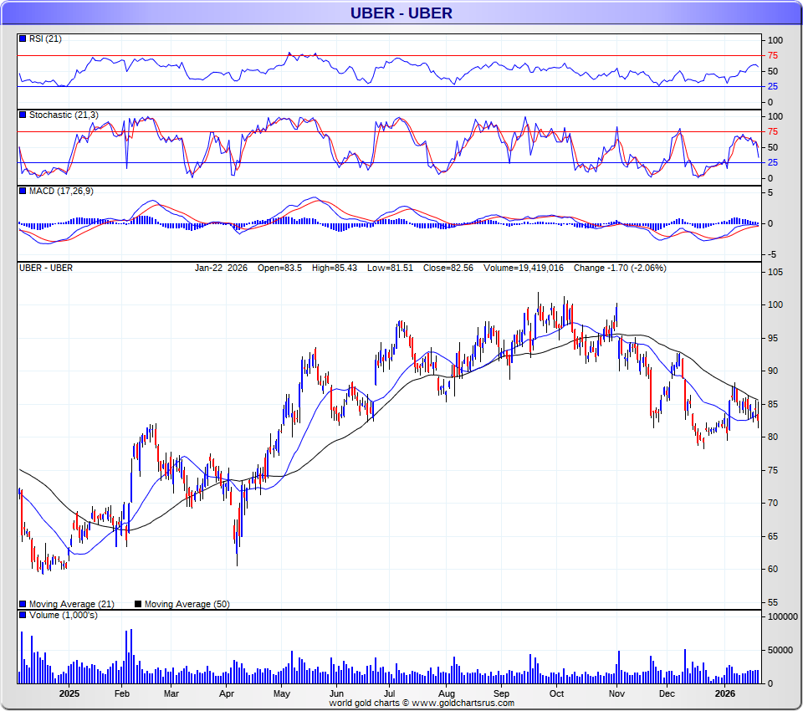Click the blue RSI (21) legend square
This screenshot has height=711, width=803.
(x=23, y=38)
